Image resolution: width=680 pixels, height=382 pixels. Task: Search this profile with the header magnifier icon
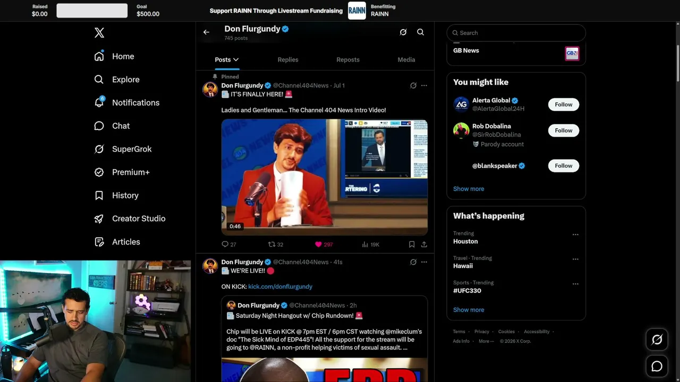tap(420, 32)
